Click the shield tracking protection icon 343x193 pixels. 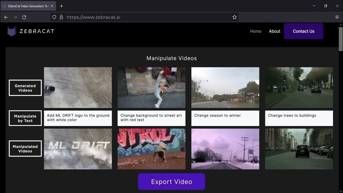click(x=54, y=17)
